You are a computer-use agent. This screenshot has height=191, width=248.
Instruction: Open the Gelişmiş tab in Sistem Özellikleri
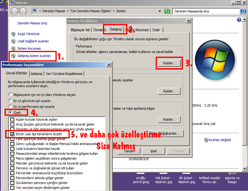coord(115,29)
